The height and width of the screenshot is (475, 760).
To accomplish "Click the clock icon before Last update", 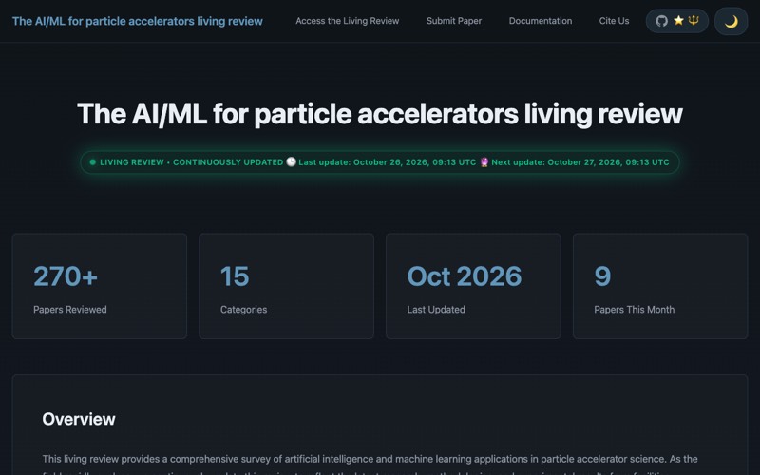I will coord(291,161).
